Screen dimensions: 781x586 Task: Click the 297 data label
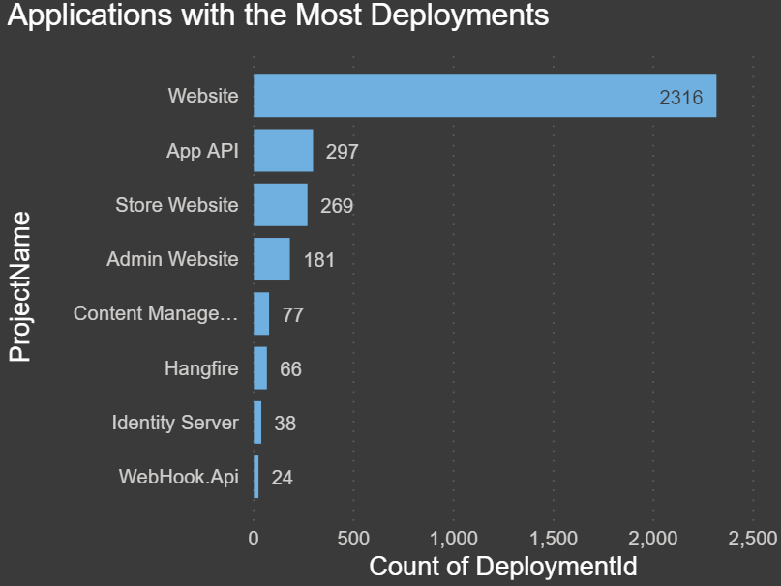[343, 151]
